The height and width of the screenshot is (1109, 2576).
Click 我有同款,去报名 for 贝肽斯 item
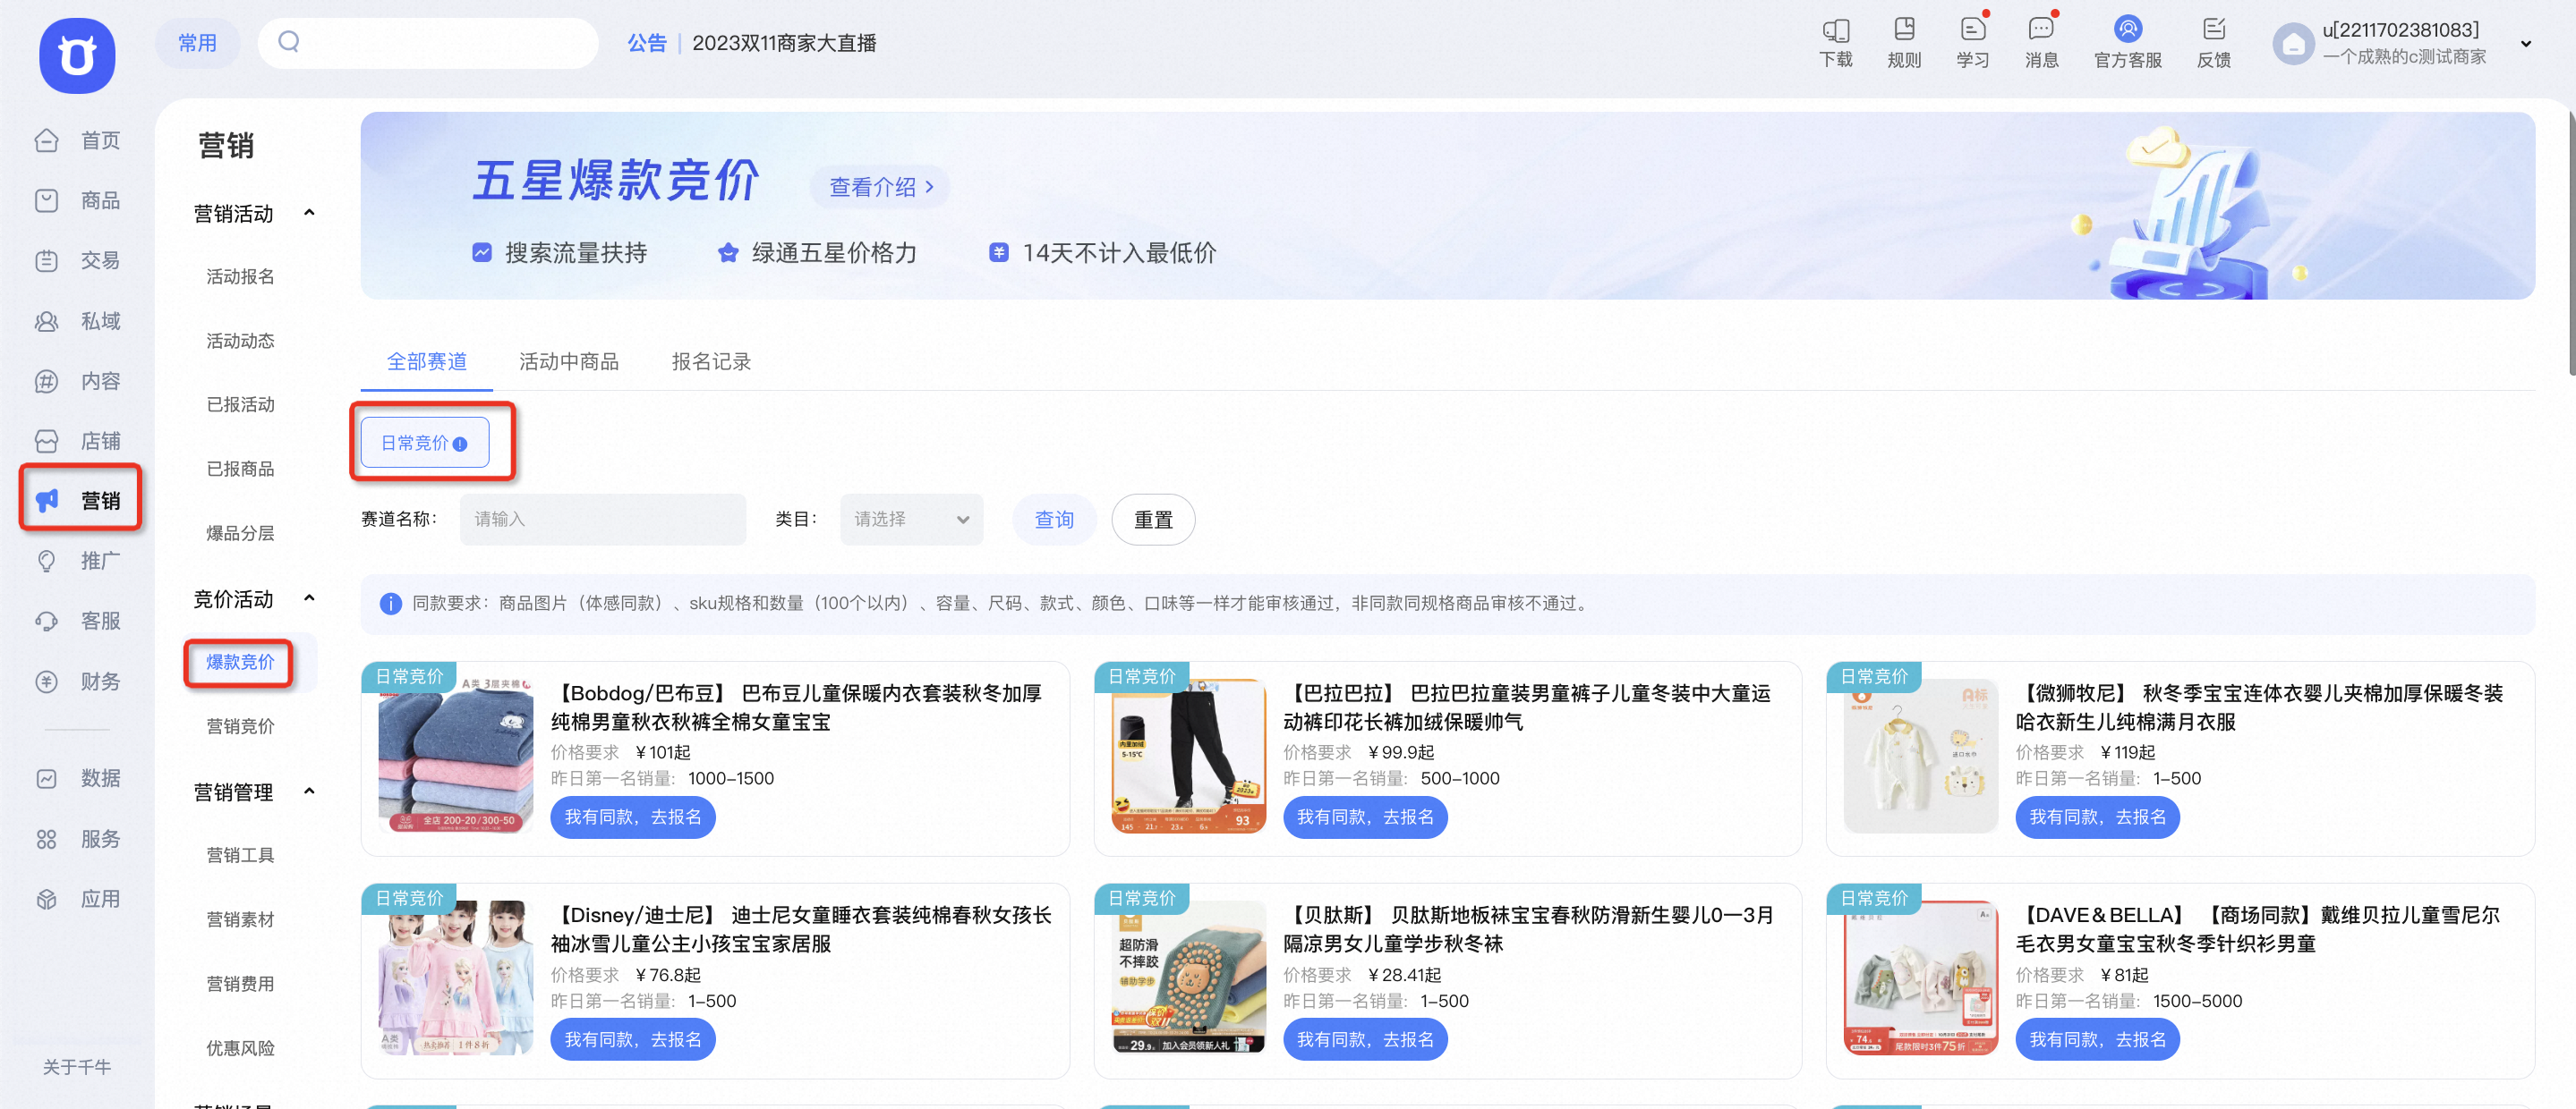point(1365,1040)
